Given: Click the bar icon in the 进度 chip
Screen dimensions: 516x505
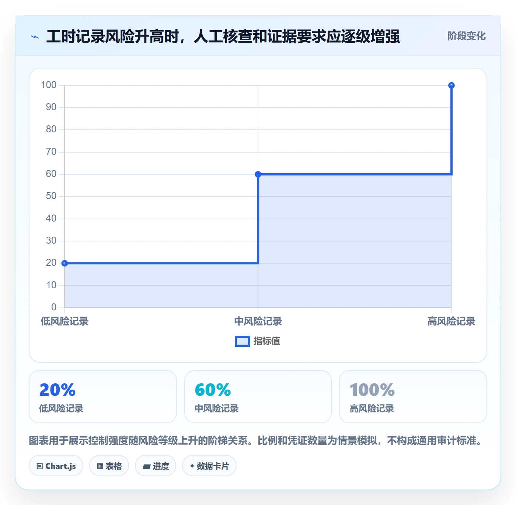Looking at the screenshot, I should (x=146, y=467).
